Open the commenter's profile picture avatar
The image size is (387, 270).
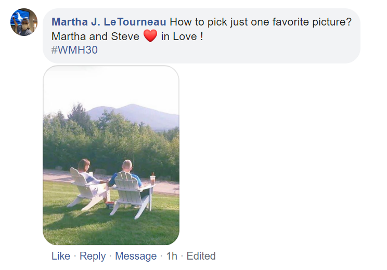tap(24, 22)
